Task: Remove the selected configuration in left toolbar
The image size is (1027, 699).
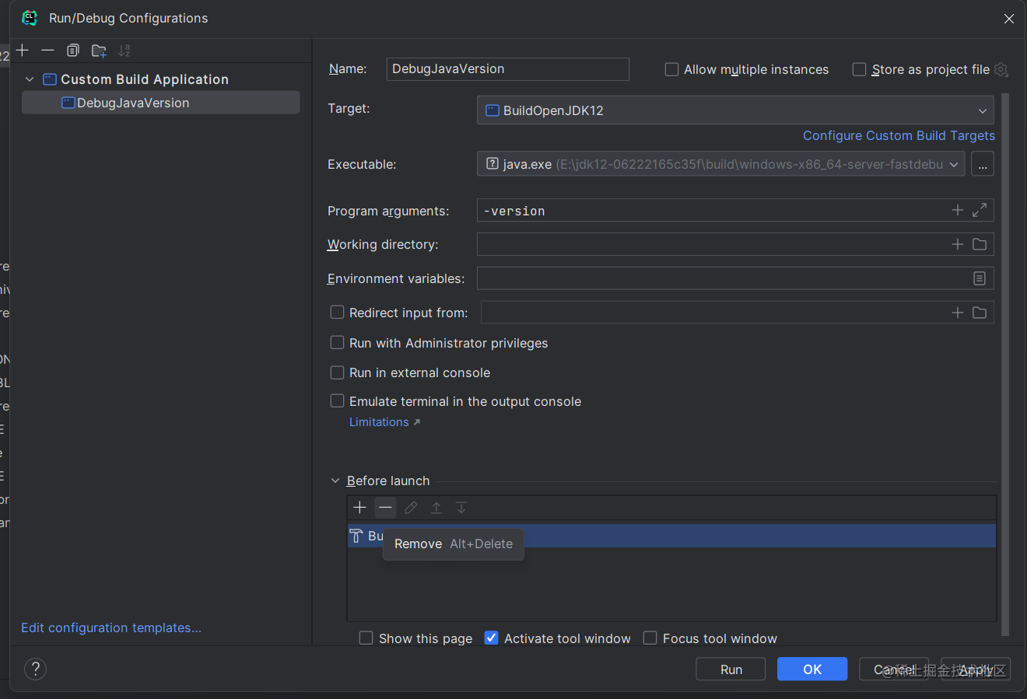Action: pyautogui.click(x=47, y=51)
